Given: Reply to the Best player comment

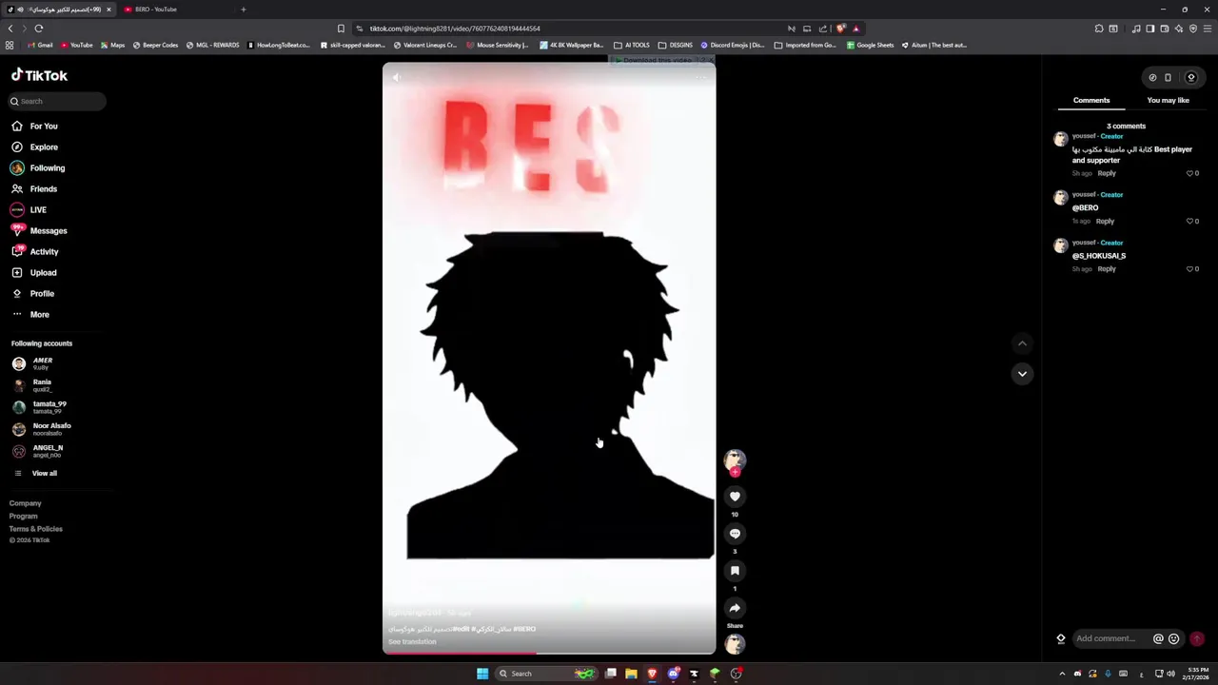Looking at the screenshot, I should [1107, 173].
